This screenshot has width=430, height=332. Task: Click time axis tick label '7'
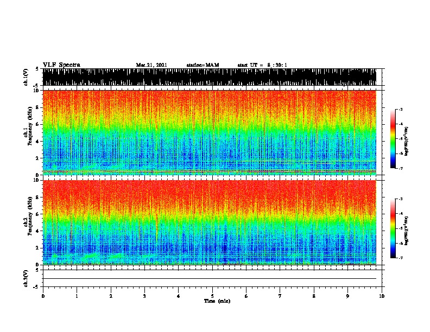coord(280,296)
